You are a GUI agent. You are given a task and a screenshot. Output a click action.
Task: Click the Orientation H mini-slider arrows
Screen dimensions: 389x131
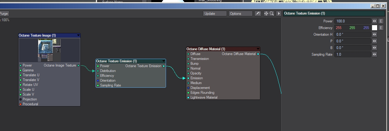tap(374, 34)
